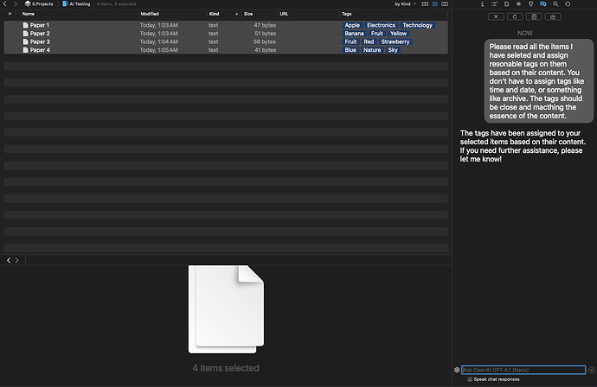Click the Ask OpenAI GPT 4.1 input field
597x387 pixels.
click(x=523, y=370)
